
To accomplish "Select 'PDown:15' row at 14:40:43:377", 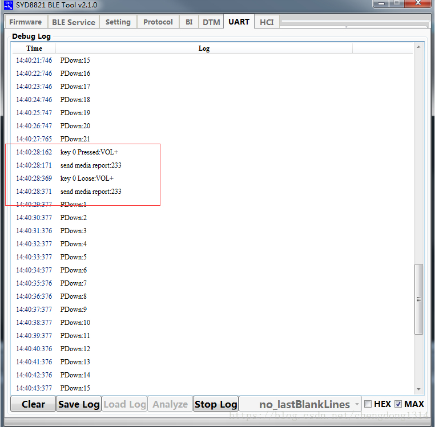I will pos(212,388).
